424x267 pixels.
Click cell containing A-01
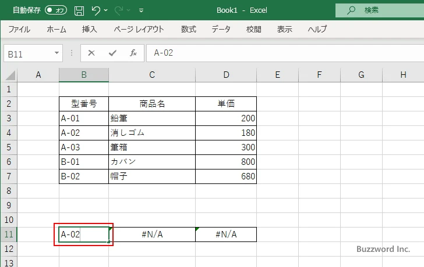[x=84, y=118]
